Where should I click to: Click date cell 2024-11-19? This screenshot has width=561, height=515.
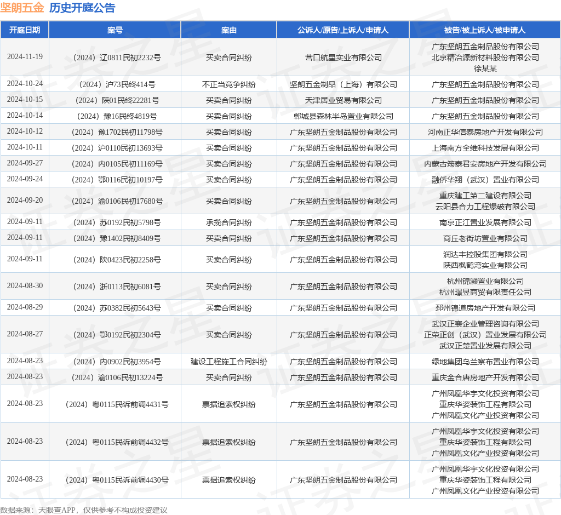(25, 56)
